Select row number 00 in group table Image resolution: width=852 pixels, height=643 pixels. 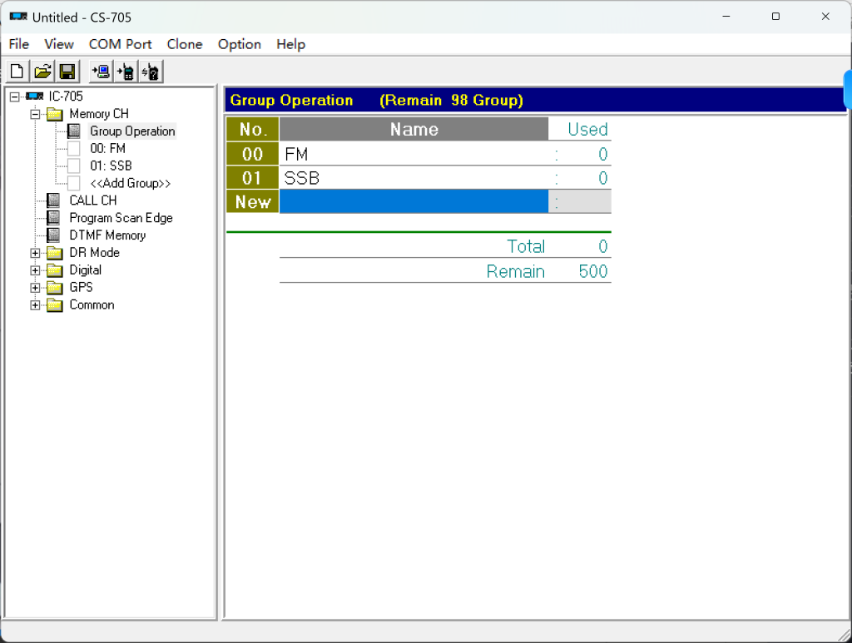pos(253,154)
